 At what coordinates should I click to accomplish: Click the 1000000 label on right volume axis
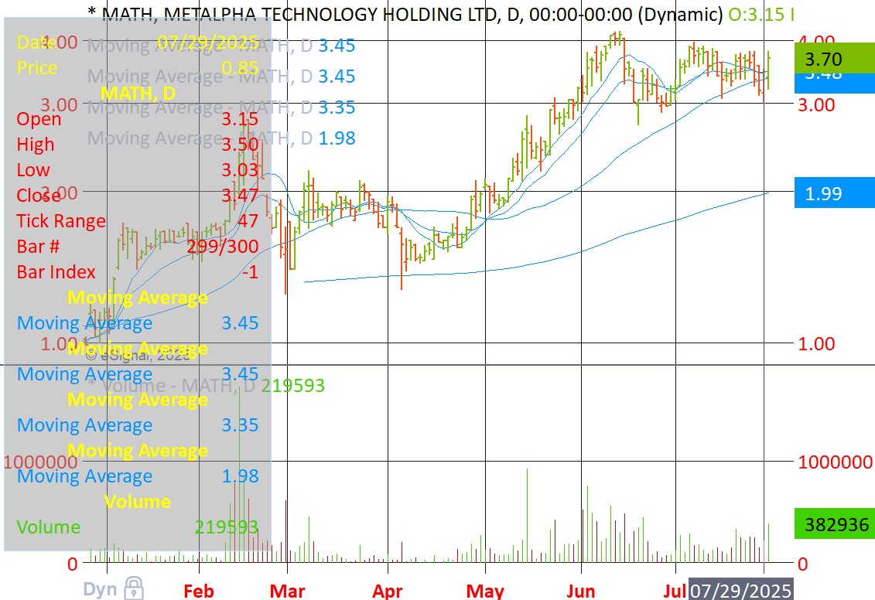835,462
